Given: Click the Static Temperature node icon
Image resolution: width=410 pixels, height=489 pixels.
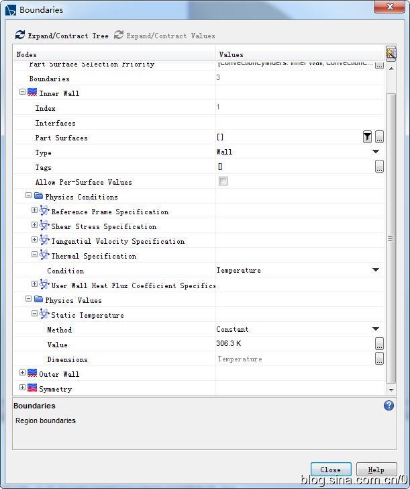Looking at the screenshot, I should pyautogui.click(x=44, y=314).
